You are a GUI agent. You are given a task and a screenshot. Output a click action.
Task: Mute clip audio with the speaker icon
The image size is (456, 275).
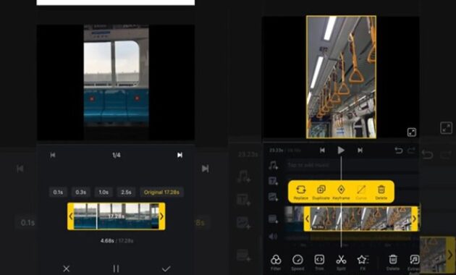coord(273,237)
